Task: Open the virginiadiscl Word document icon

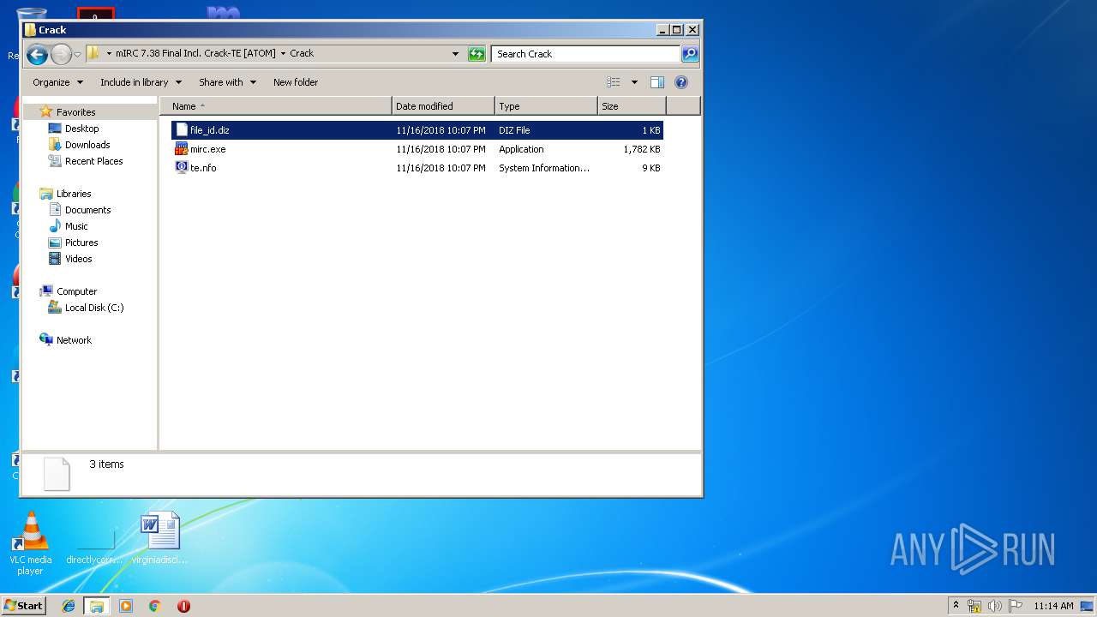Action: coord(160,538)
